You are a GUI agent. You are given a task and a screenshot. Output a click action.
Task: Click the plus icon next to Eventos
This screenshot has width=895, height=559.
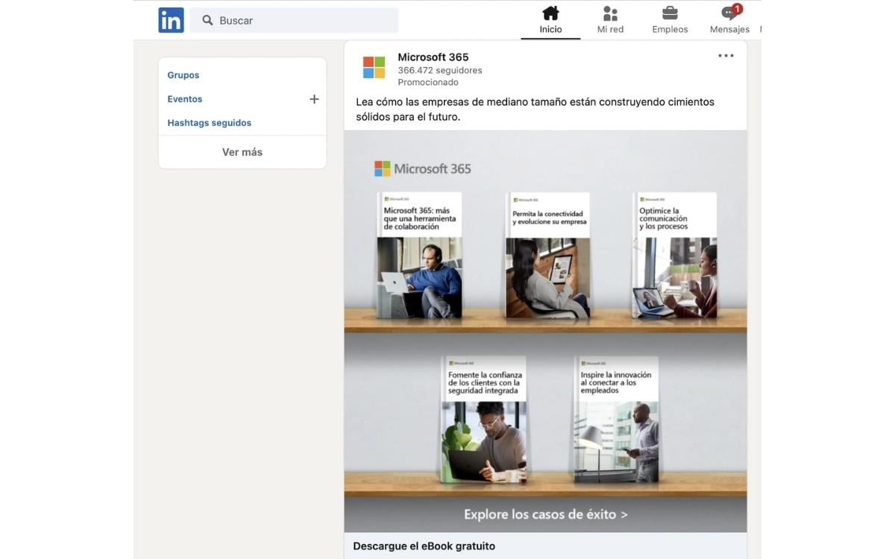314,98
